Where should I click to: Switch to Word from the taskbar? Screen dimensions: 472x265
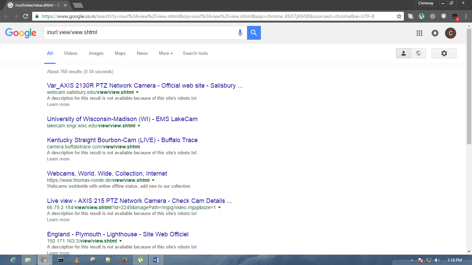(x=156, y=260)
